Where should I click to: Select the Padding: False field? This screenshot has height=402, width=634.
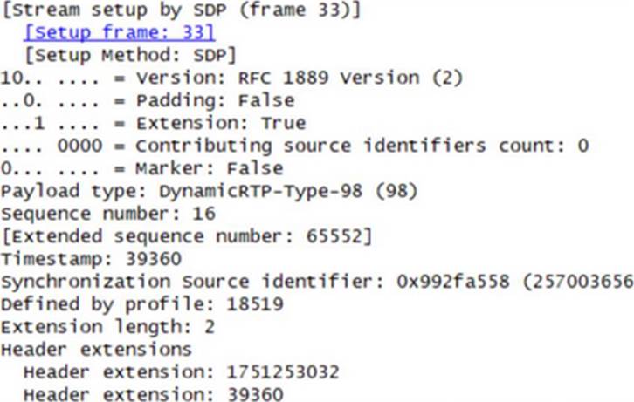click(148, 100)
